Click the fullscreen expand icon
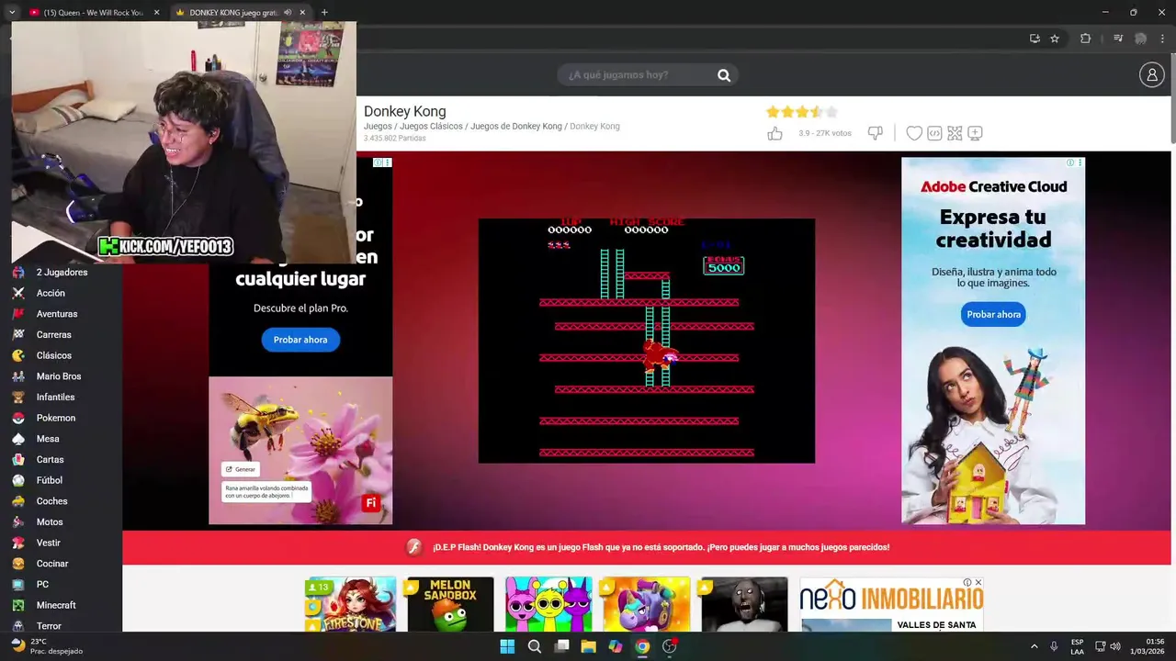This screenshot has width=1176, height=661. (955, 133)
